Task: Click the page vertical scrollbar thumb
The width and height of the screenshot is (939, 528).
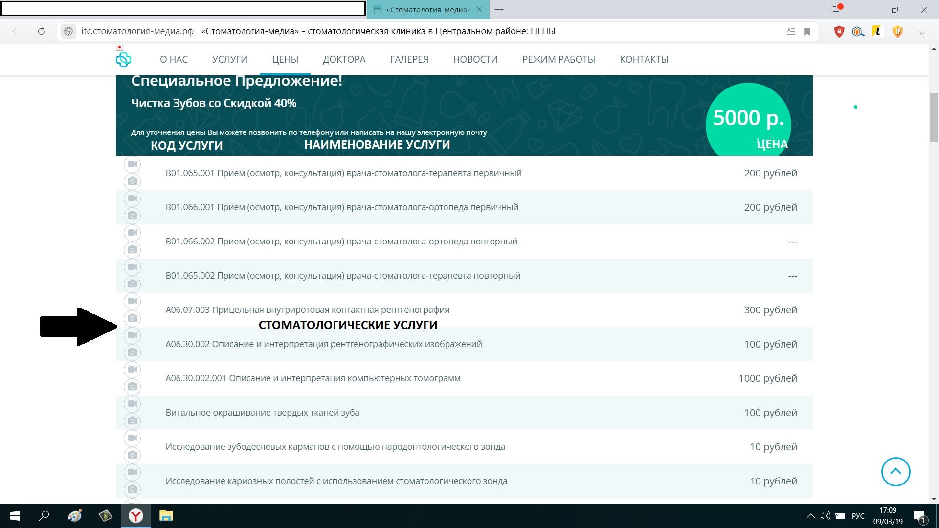Action: [934, 117]
